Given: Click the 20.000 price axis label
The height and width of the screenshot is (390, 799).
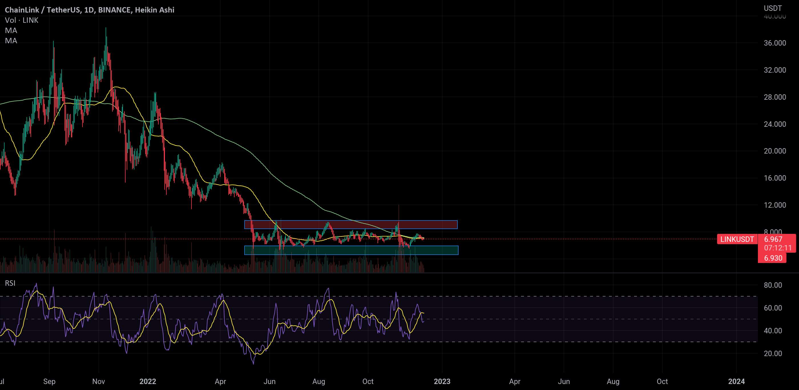Looking at the screenshot, I should 774,151.
